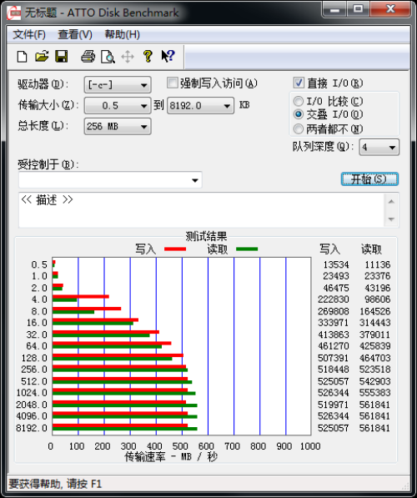Enable the 强制写入访问 checkbox
417x498 pixels.
(x=172, y=83)
